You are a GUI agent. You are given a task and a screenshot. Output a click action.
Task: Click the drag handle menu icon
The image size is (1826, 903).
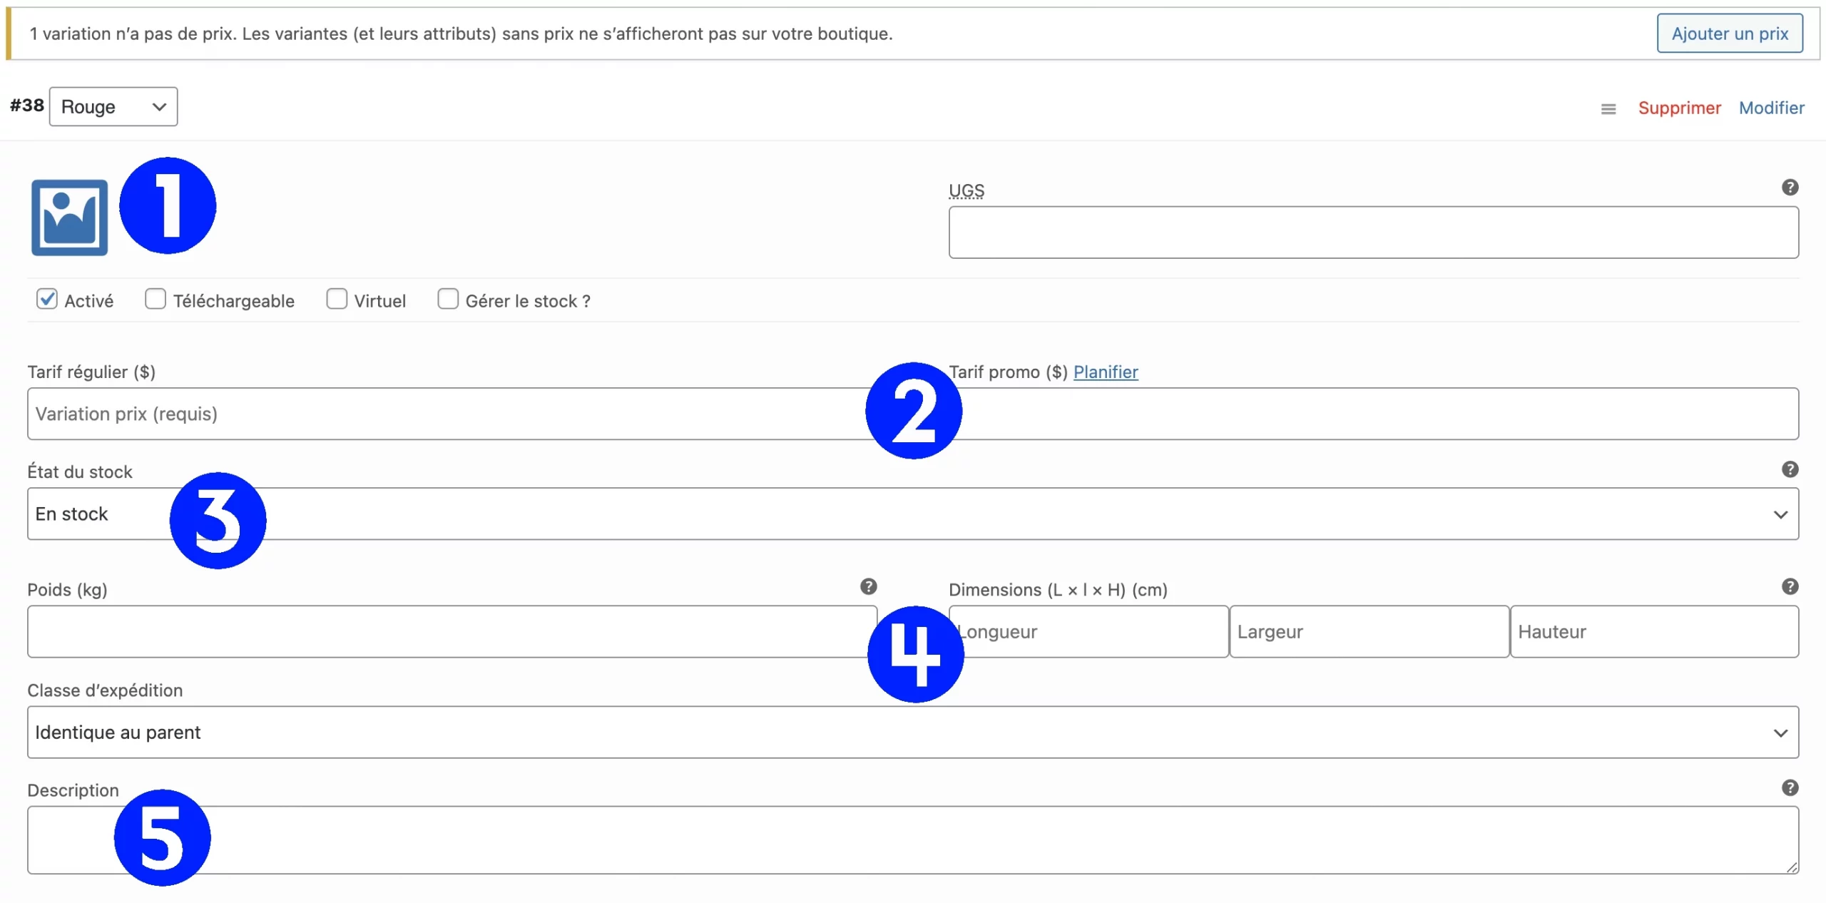[1608, 109]
